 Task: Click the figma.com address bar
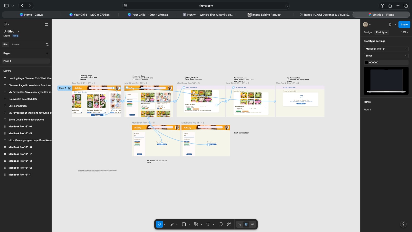coord(206,6)
